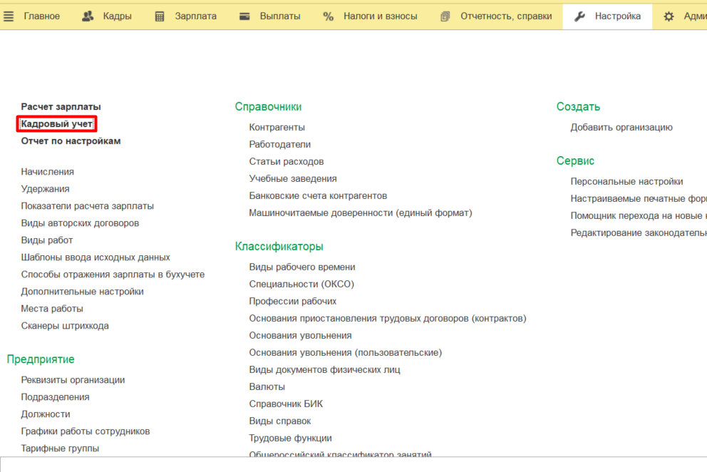Viewport: 707px width, 472px height.
Task: Open Машиночитаемые доверенности (единый формат)
Action: pos(361,213)
